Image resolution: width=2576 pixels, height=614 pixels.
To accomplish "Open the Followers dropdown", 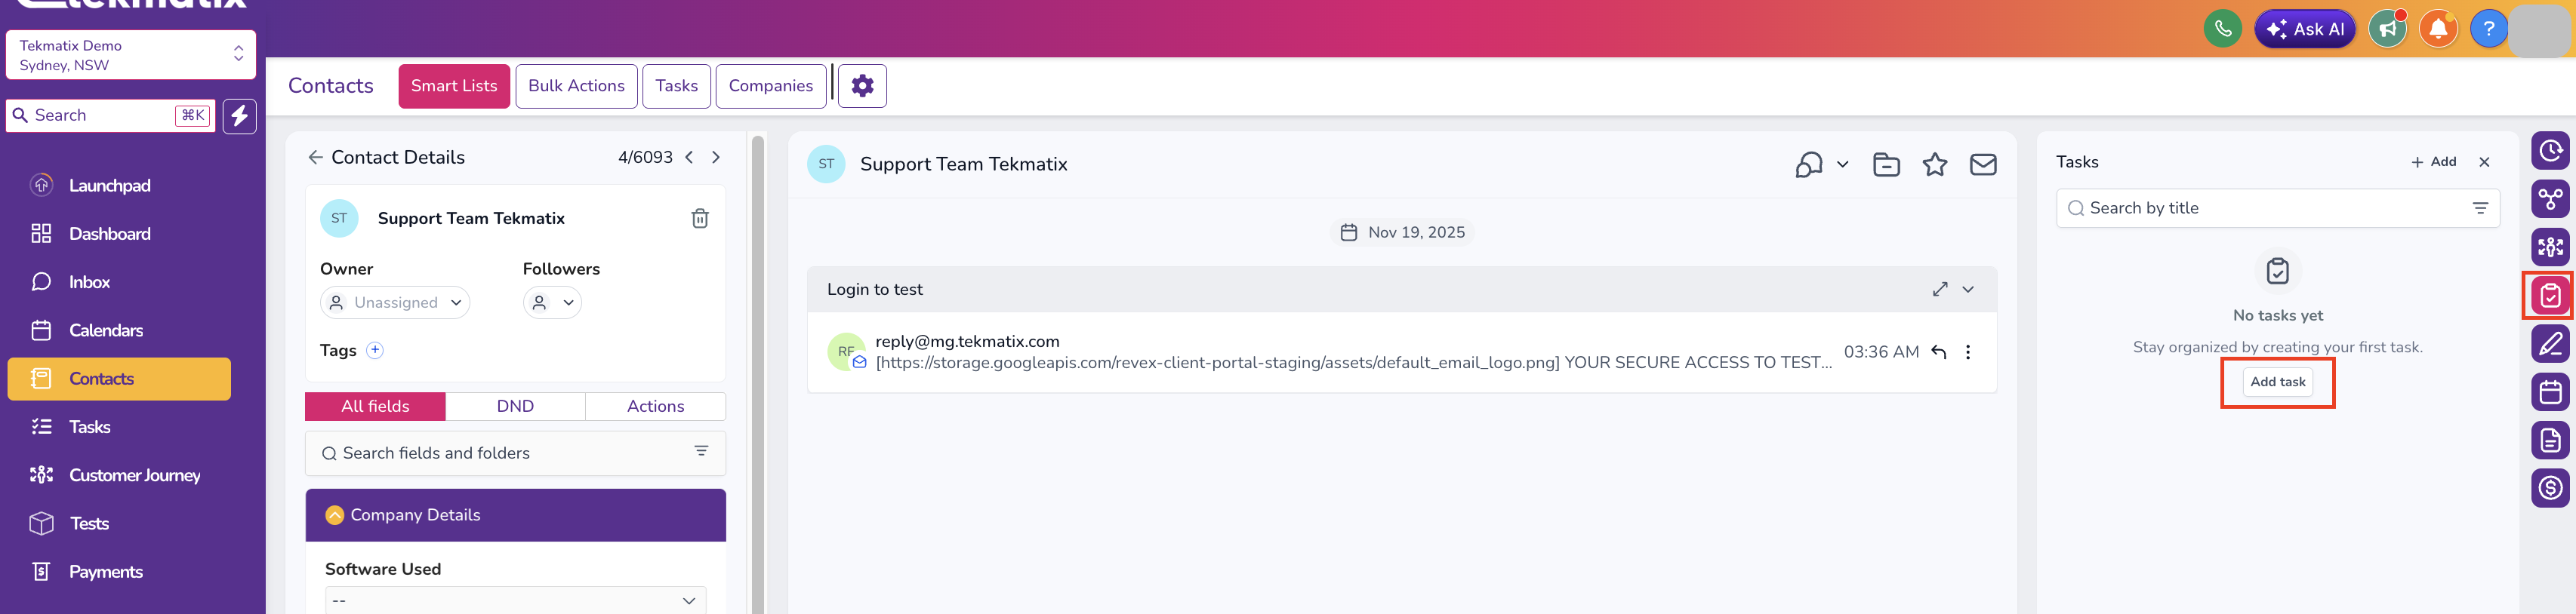I will (x=552, y=302).
